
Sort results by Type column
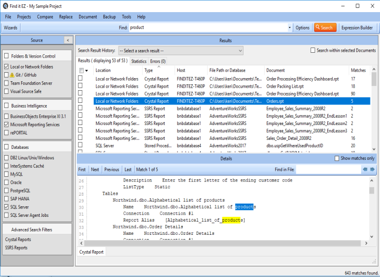pos(159,70)
